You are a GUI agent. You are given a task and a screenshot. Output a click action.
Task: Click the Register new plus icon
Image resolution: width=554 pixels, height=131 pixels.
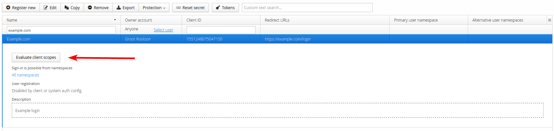pyautogui.click(x=8, y=8)
